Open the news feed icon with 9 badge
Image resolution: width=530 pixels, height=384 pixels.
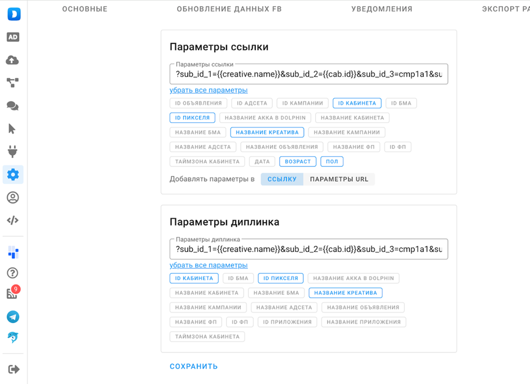[12, 293]
